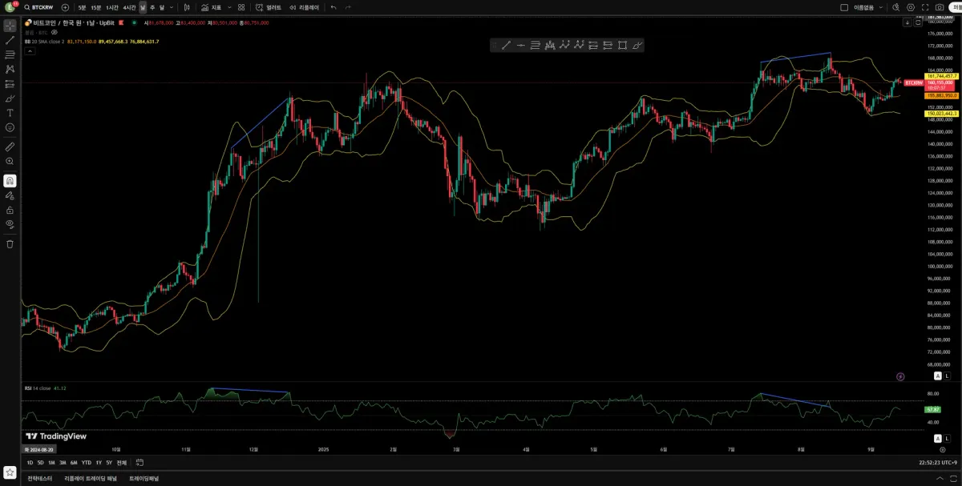Toggle auto scale button A on main chart
The height and width of the screenshot is (486, 962).
(x=937, y=376)
